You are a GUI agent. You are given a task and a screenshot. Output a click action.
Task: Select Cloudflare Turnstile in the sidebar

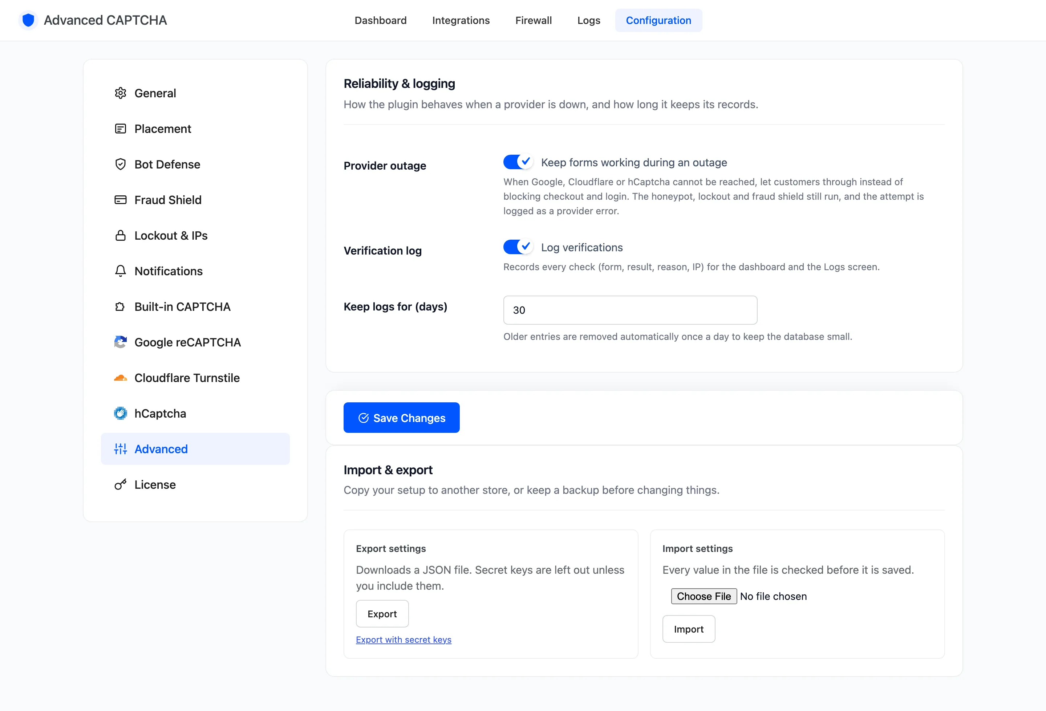[195, 378]
